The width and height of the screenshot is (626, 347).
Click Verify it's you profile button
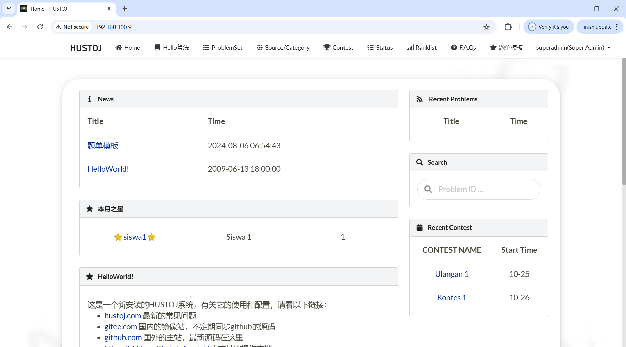click(x=548, y=27)
